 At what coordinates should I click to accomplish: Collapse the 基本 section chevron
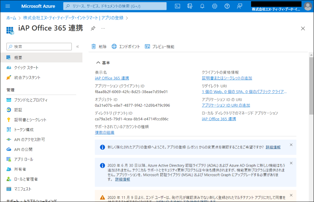pos(98,63)
